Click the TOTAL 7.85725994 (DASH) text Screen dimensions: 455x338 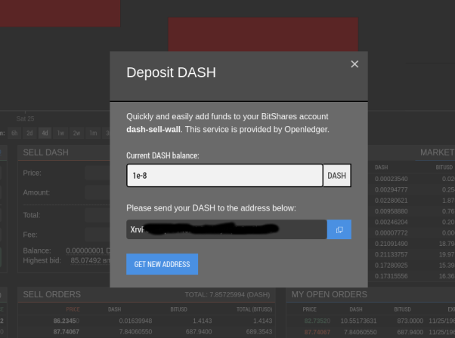pos(227,294)
